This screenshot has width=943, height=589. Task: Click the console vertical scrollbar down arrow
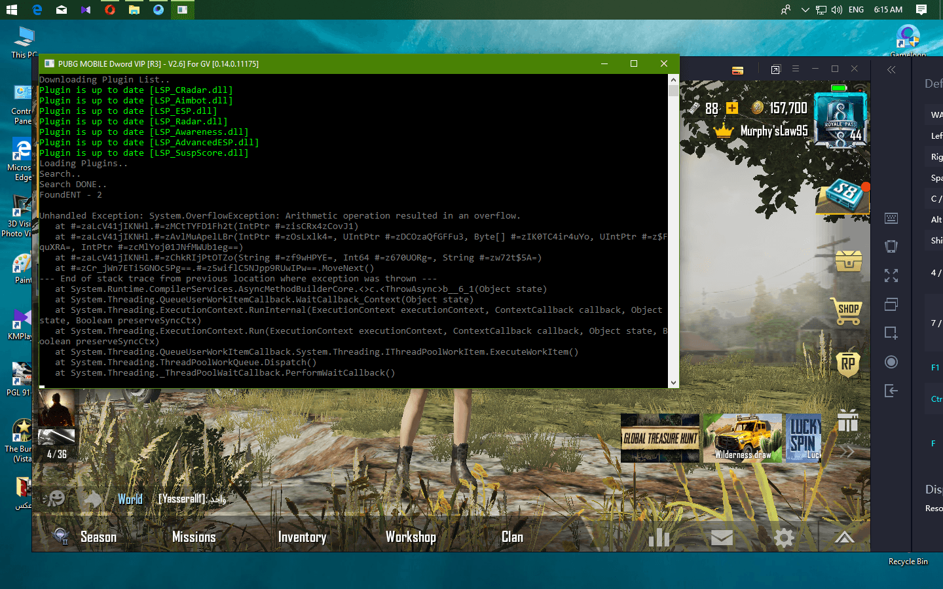673,383
